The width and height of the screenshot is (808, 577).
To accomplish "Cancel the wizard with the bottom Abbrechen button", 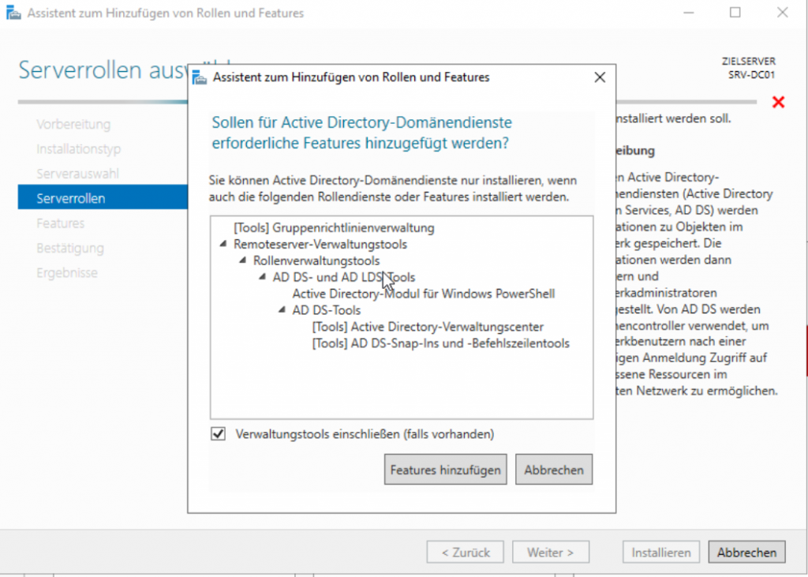I will click(746, 553).
